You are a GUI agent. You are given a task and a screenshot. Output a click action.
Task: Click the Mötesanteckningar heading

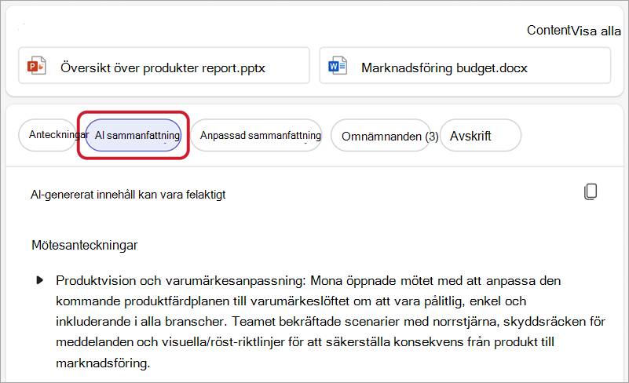point(85,245)
